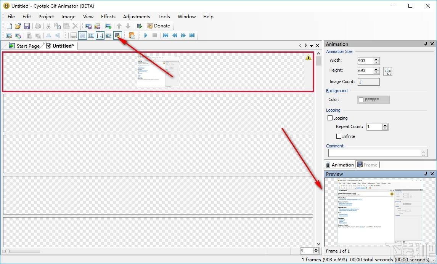The height and width of the screenshot is (264, 437).
Task: Click the image color palette icon
Action: pos(18,36)
